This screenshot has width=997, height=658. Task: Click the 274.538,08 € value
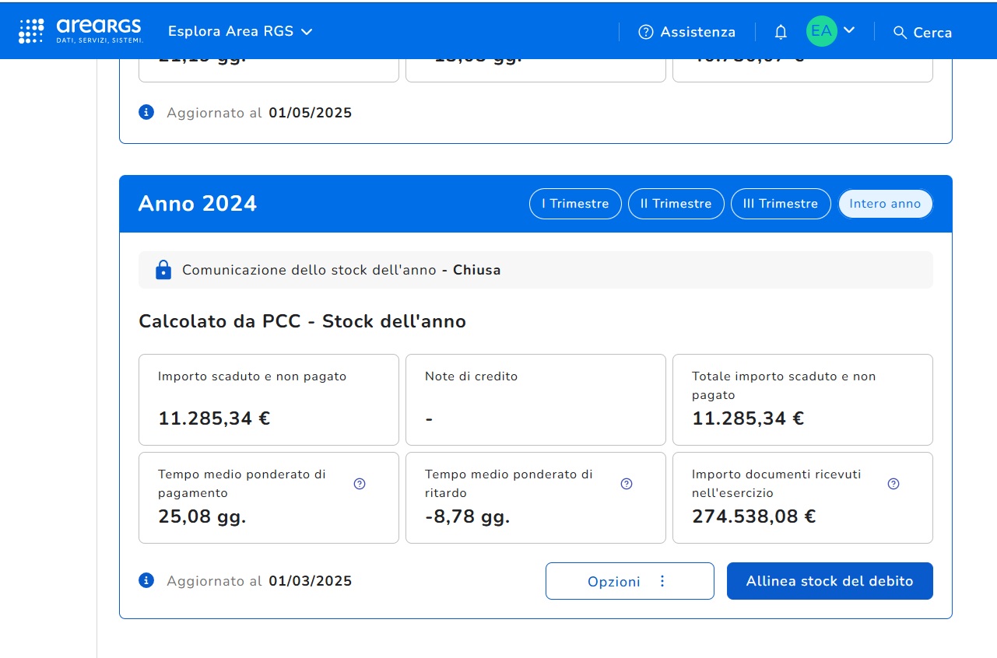tap(754, 516)
